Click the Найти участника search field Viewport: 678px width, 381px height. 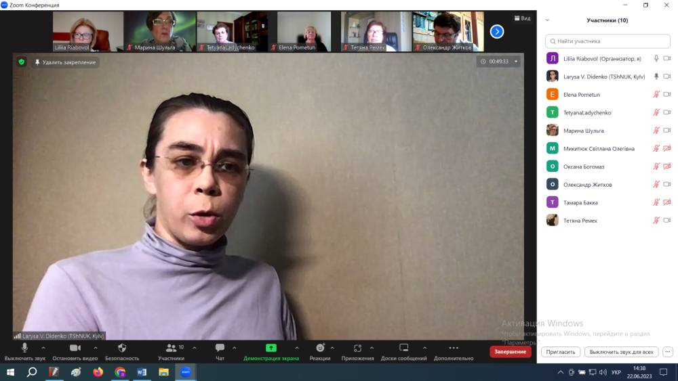[607, 41]
